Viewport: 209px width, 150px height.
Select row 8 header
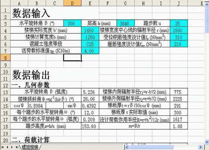pyautogui.click(x=5, y=58)
